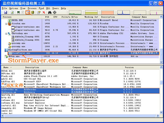Open the Options menu
This screenshot has width=164, height=123.
coord(13,8)
